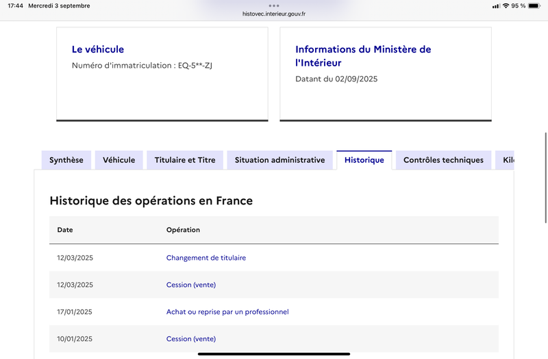The width and height of the screenshot is (548, 359).
Task: Open the Cession (vente) entry dated 12/03/2025
Action: pyautogui.click(x=191, y=284)
